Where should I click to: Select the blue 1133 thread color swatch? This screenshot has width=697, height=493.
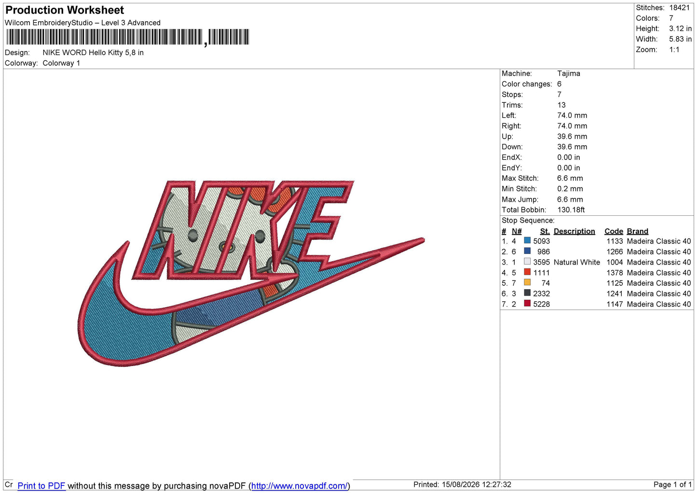527,240
